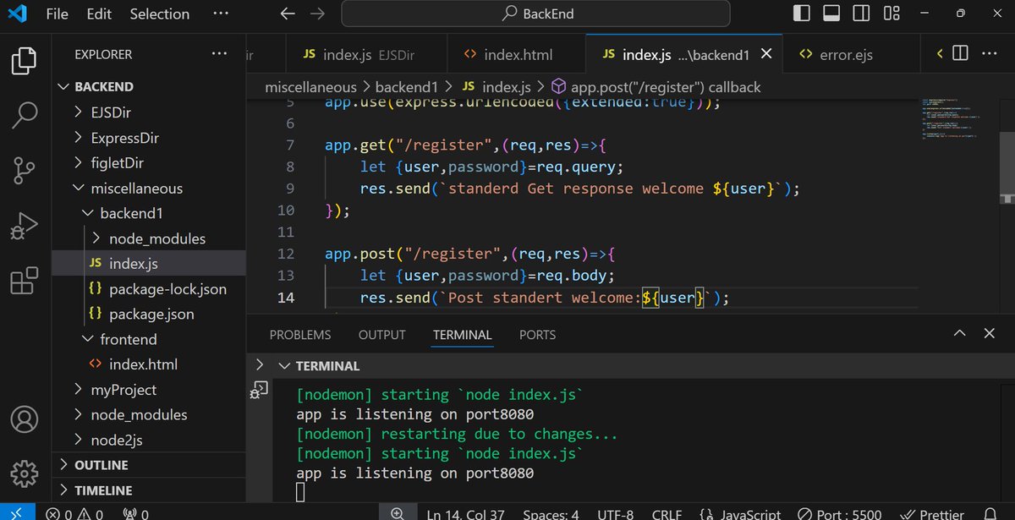
Task: Switch to the OUTPUT panel tab
Action: click(382, 335)
